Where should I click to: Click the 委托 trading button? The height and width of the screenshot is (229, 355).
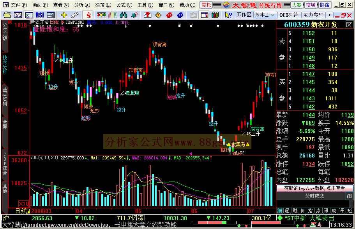pos(206,5)
